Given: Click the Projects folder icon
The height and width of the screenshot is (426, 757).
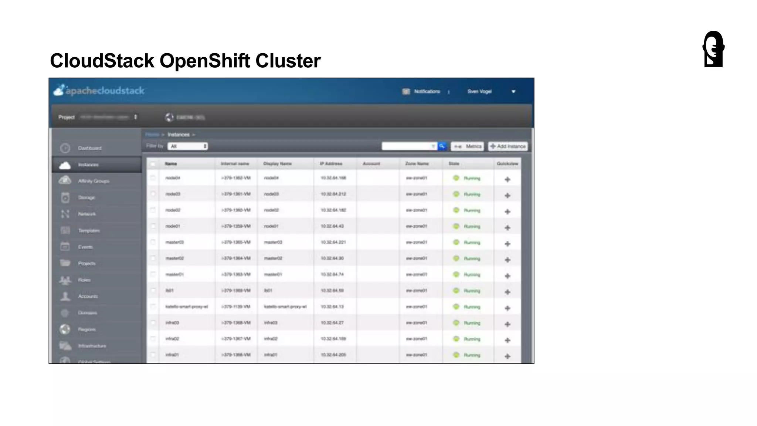Looking at the screenshot, I should point(65,263).
